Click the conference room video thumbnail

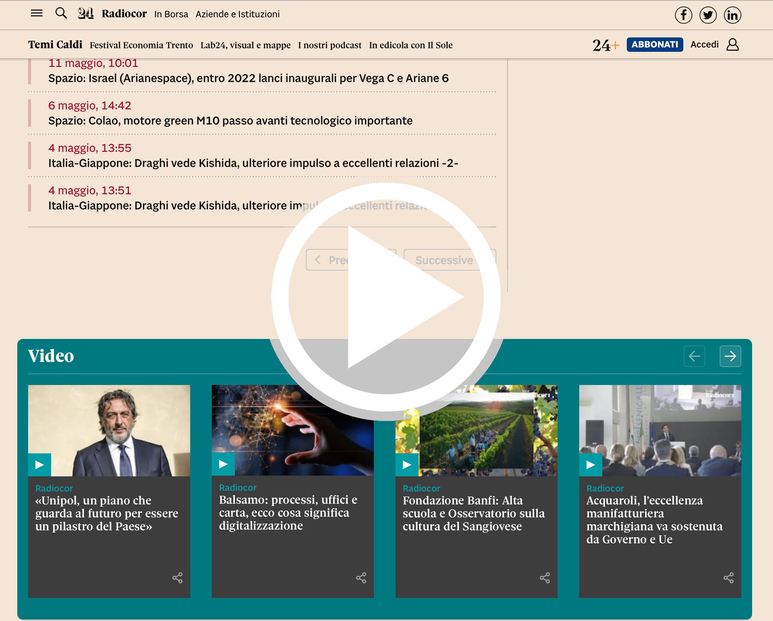(660, 430)
